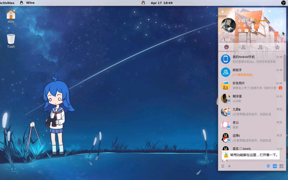Open the 我的Android手机 conversation
The width and height of the screenshot is (288, 180).
251,59
